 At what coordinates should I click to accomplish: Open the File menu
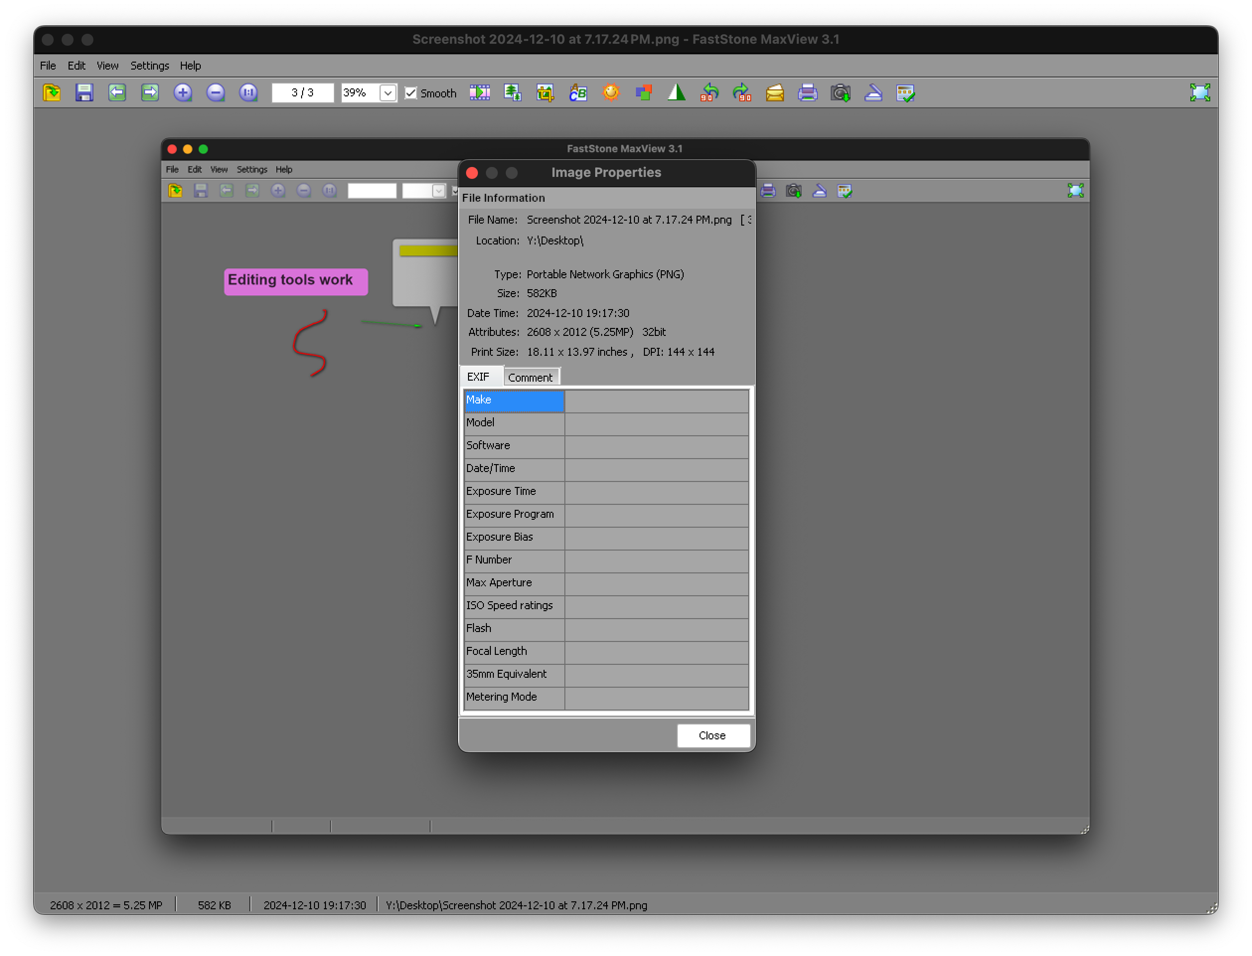48,66
